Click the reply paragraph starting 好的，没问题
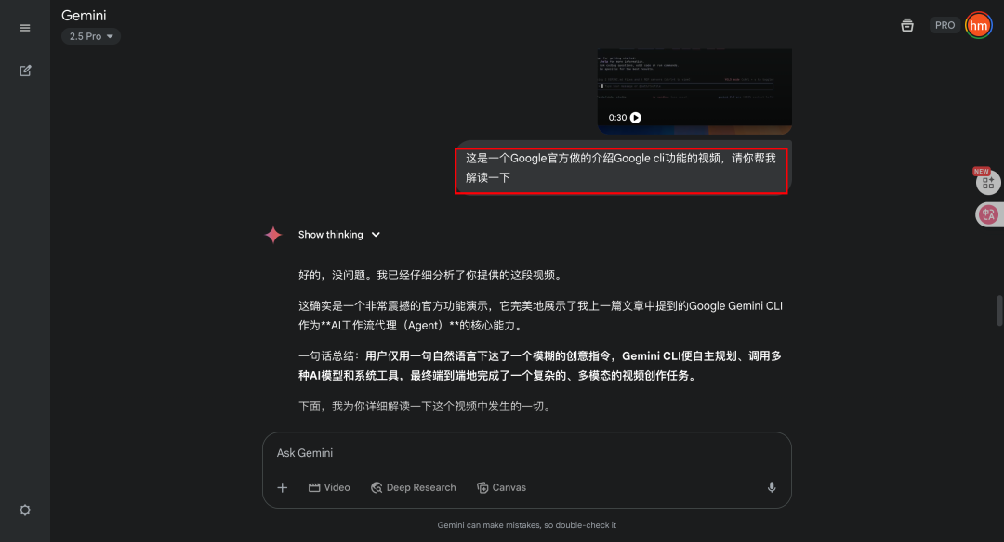The width and height of the screenshot is (1004, 542). (431, 276)
